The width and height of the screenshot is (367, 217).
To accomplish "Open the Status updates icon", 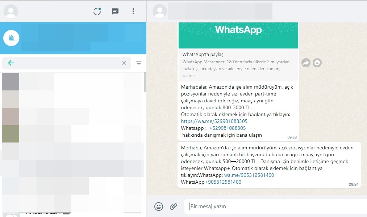I will [x=97, y=11].
